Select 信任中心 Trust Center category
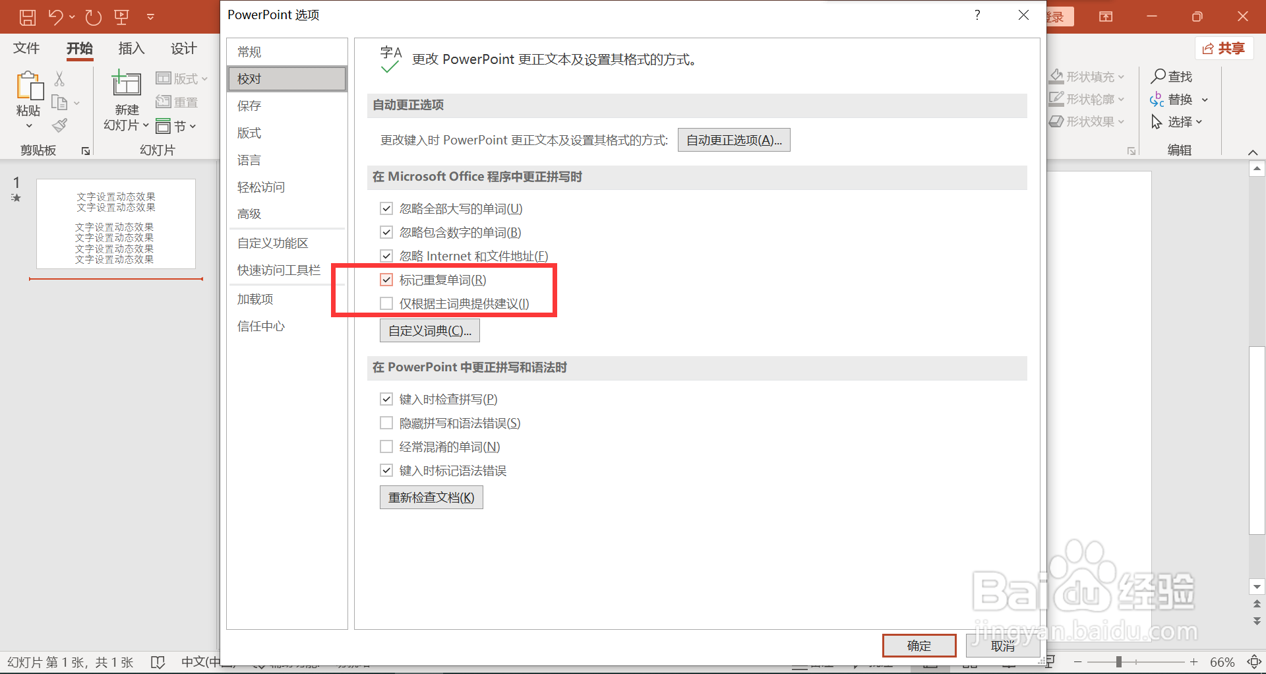 pos(287,326)
